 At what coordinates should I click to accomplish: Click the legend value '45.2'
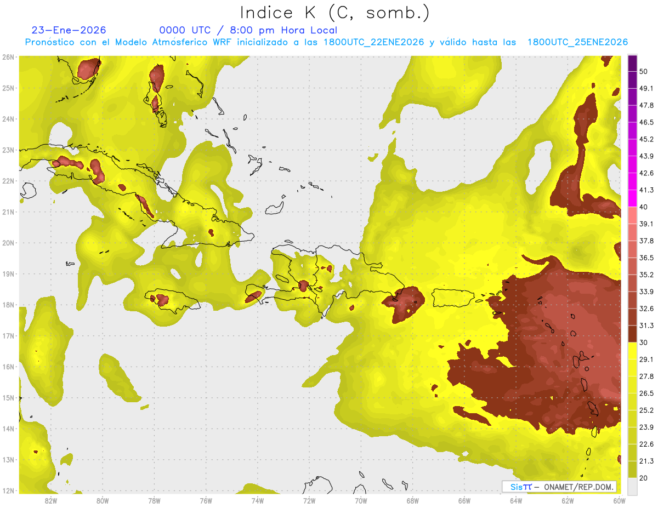tap(646, 139)
